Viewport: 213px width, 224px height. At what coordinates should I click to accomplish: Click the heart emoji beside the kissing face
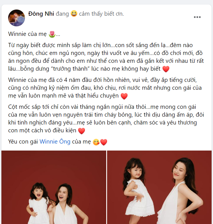[x=104, y=142]
